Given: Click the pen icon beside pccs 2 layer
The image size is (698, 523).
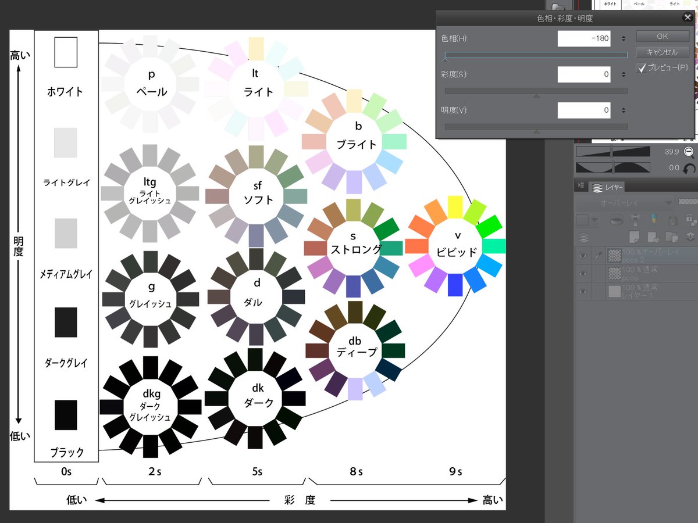Looking at the screenshot, I should pos(597,255).
